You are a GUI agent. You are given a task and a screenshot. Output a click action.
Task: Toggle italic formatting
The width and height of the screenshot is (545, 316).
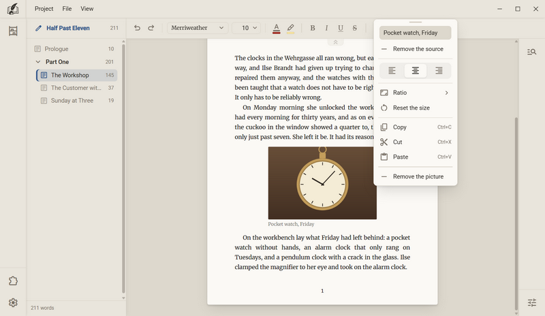[x=326, y=28]
